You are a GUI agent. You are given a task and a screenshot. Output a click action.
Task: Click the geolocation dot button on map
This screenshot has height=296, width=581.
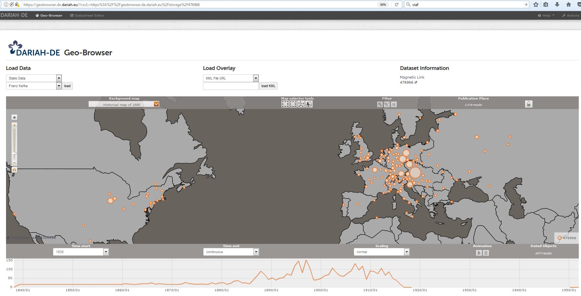point(14,117)
